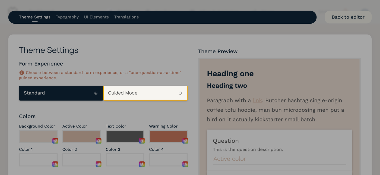Open the Color 3 color picker icon
380x175 pixels.
(x=142, y=164)
